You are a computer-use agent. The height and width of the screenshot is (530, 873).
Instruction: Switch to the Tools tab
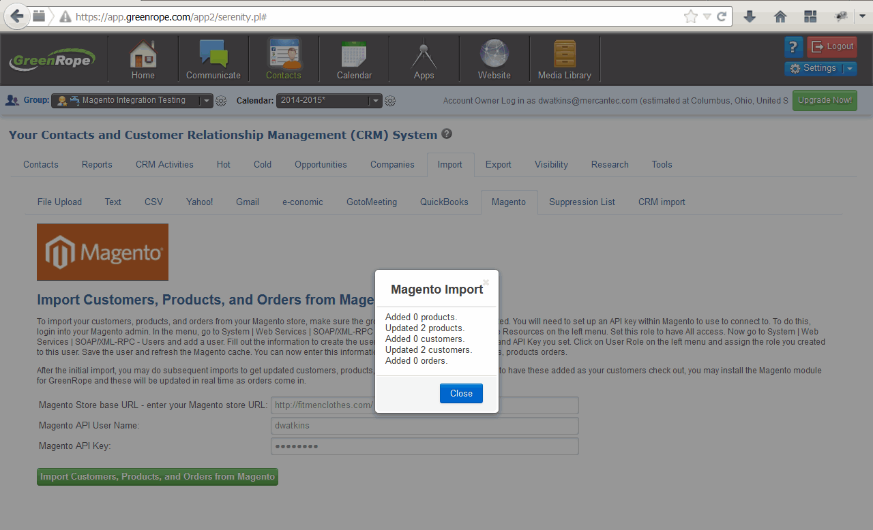point(662,164)
